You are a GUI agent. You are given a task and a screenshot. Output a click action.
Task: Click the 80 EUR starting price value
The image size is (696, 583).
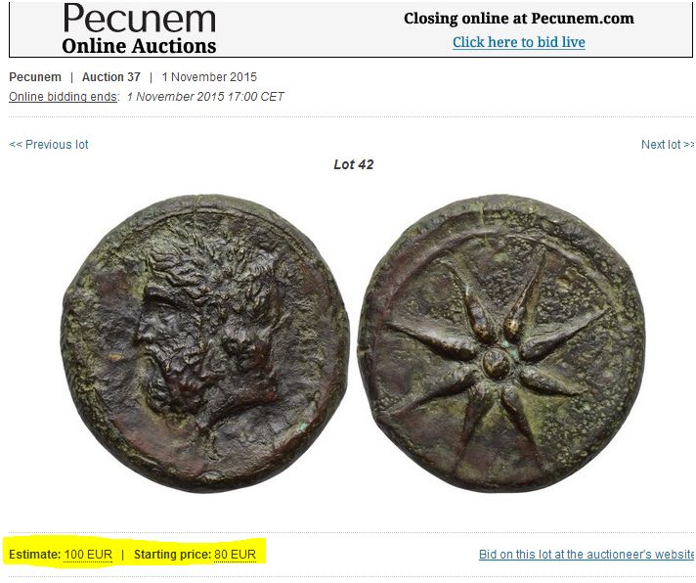click(x=235, y=555)
